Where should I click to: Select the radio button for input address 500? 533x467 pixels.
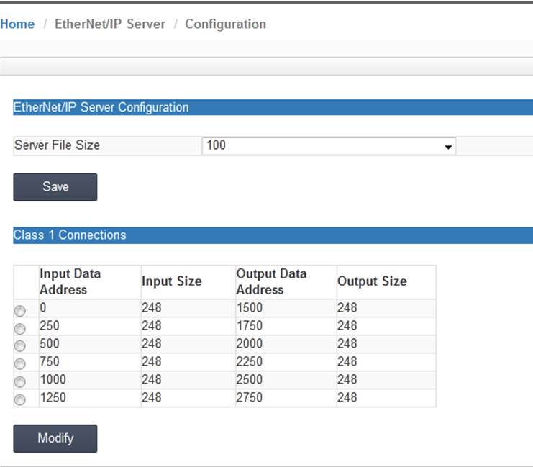click(x=19, y=346)
